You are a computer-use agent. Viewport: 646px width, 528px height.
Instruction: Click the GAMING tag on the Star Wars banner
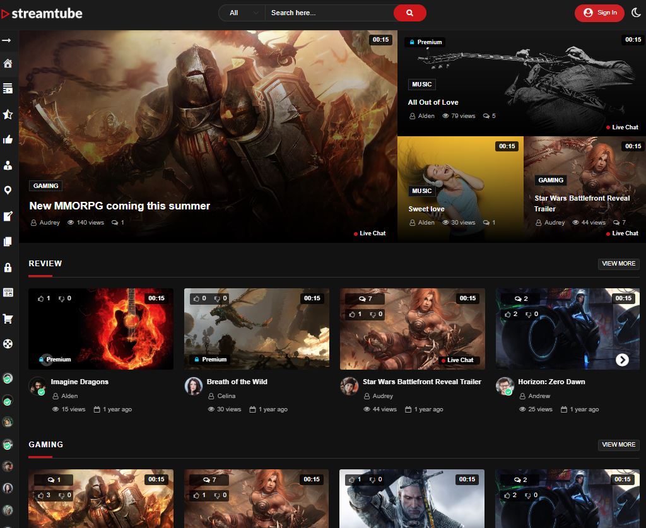pos(550,180)
